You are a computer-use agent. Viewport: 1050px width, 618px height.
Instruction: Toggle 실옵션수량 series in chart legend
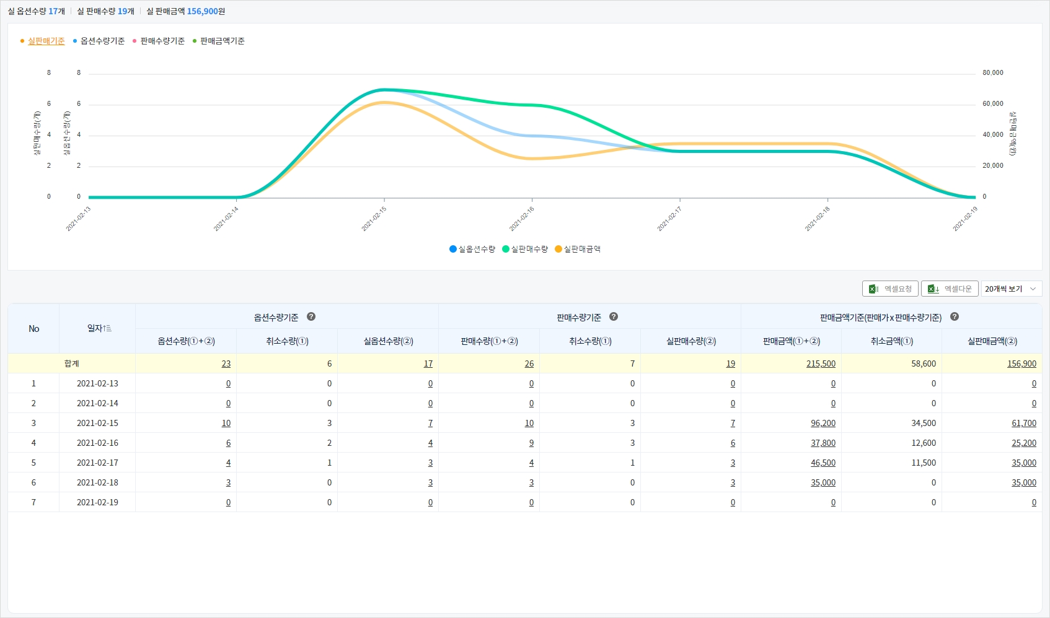[x=472, y=249]
